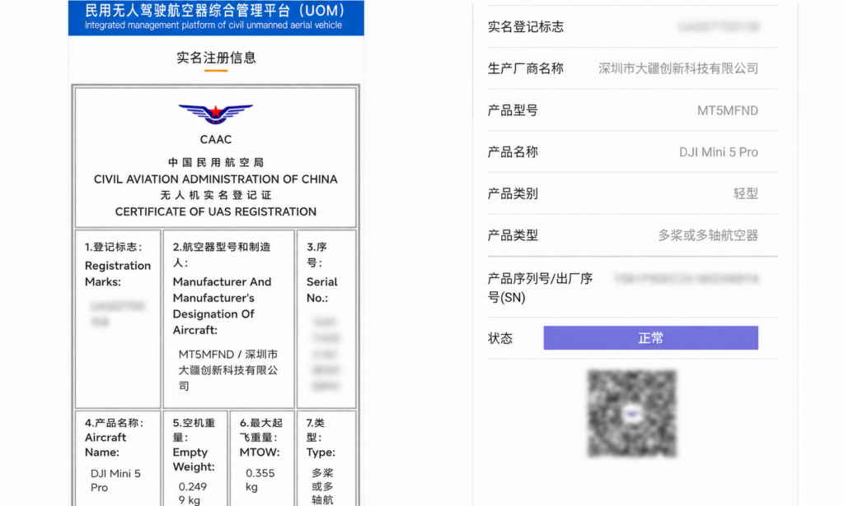The image size is (844, 506).
Task: Click the blurred SN value in the list
Action: pyautogui.click(x=687, y=279)
